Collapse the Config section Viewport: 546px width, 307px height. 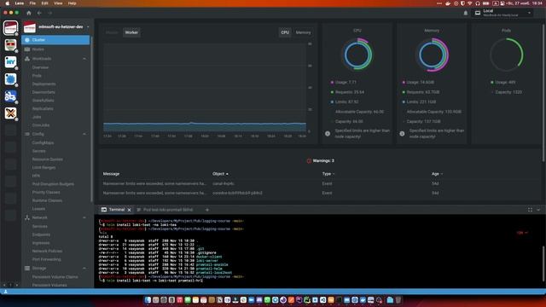84,134
